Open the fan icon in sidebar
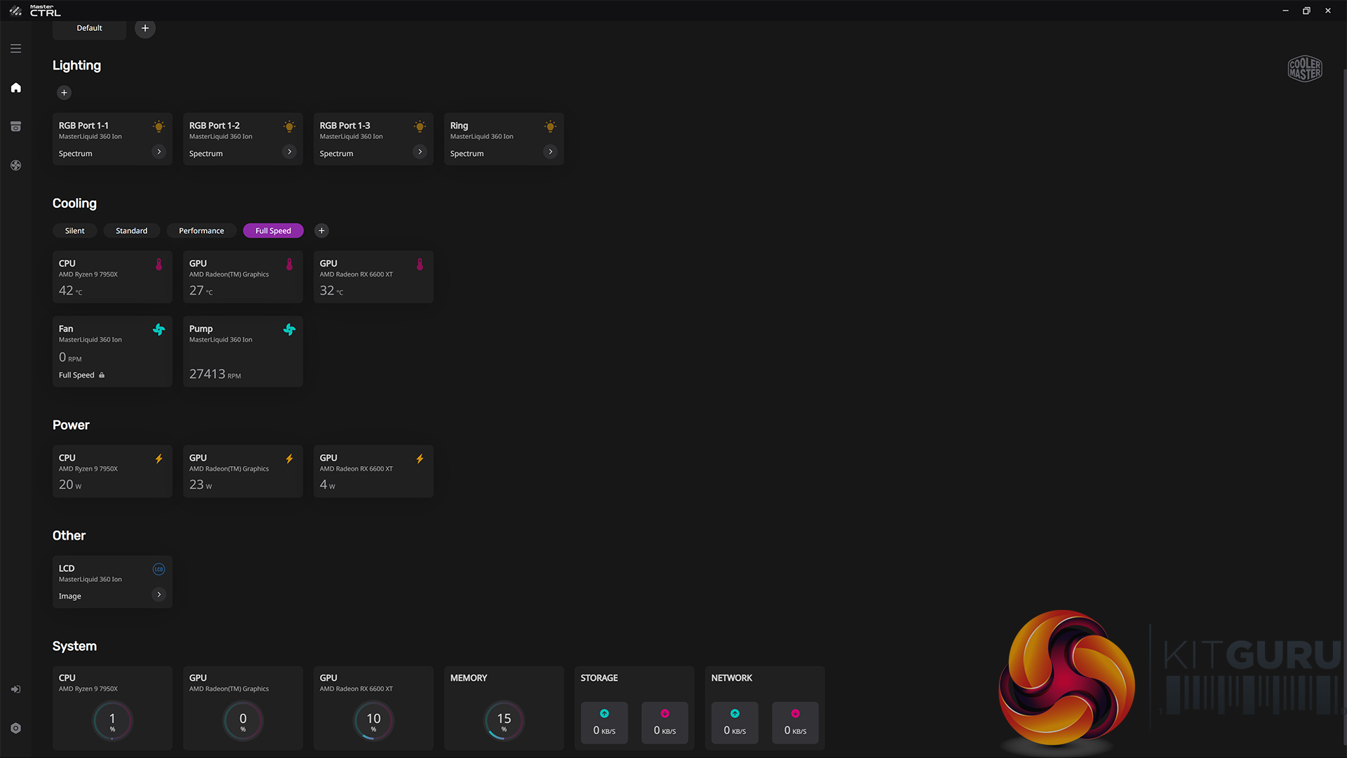The image size is (1347, 758). pyautogui.click(x=15, y=166)
